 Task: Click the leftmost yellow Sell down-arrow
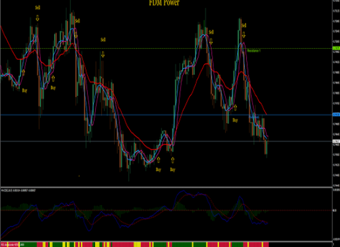tap(38, 18)
